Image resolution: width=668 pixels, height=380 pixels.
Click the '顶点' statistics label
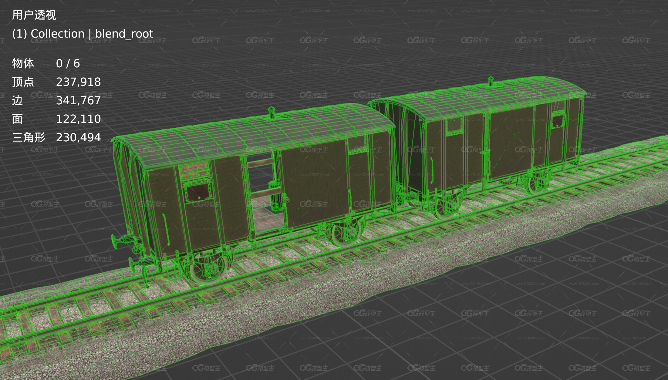tap(23, 82)
